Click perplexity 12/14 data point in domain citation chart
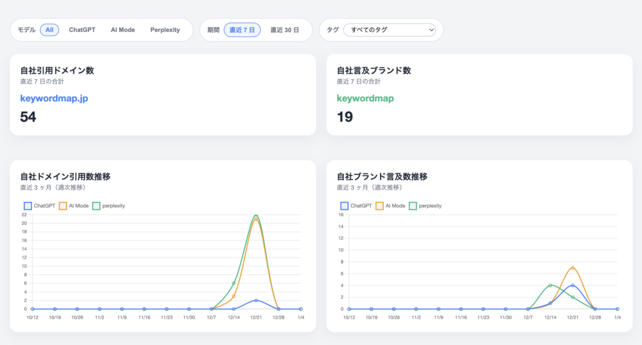This screenshot has width=642, height=345. 234,283
